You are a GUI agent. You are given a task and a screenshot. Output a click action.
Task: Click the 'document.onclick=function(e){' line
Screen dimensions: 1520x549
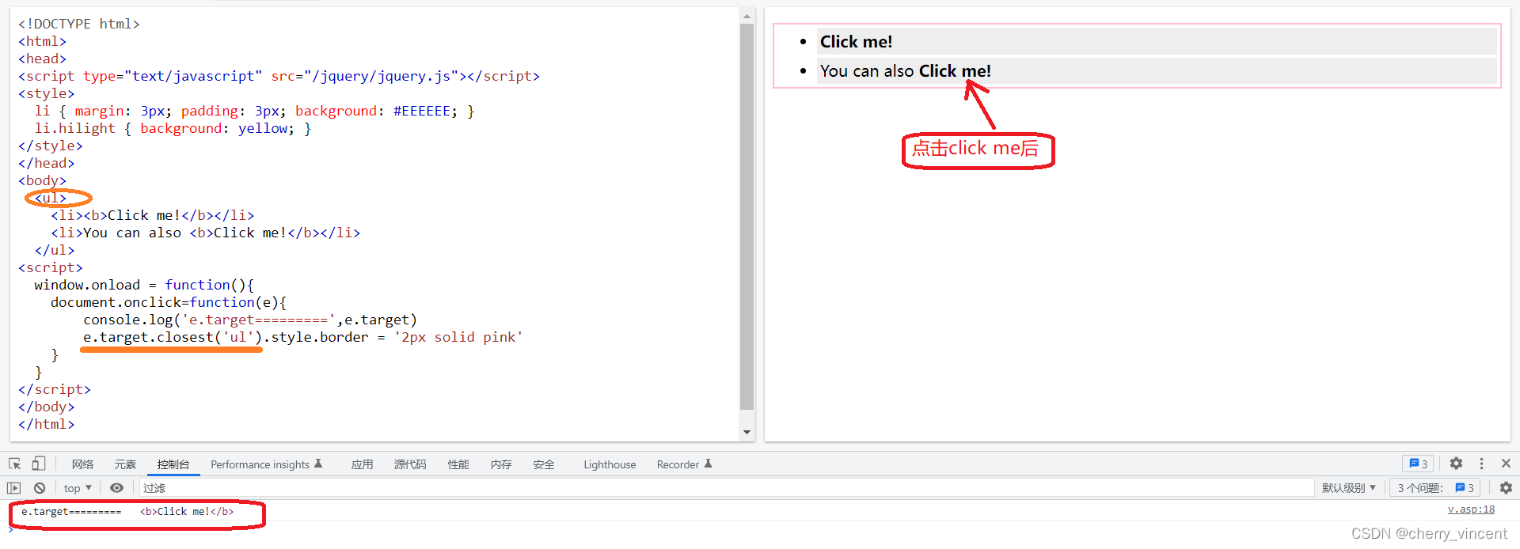coord(169,302)
